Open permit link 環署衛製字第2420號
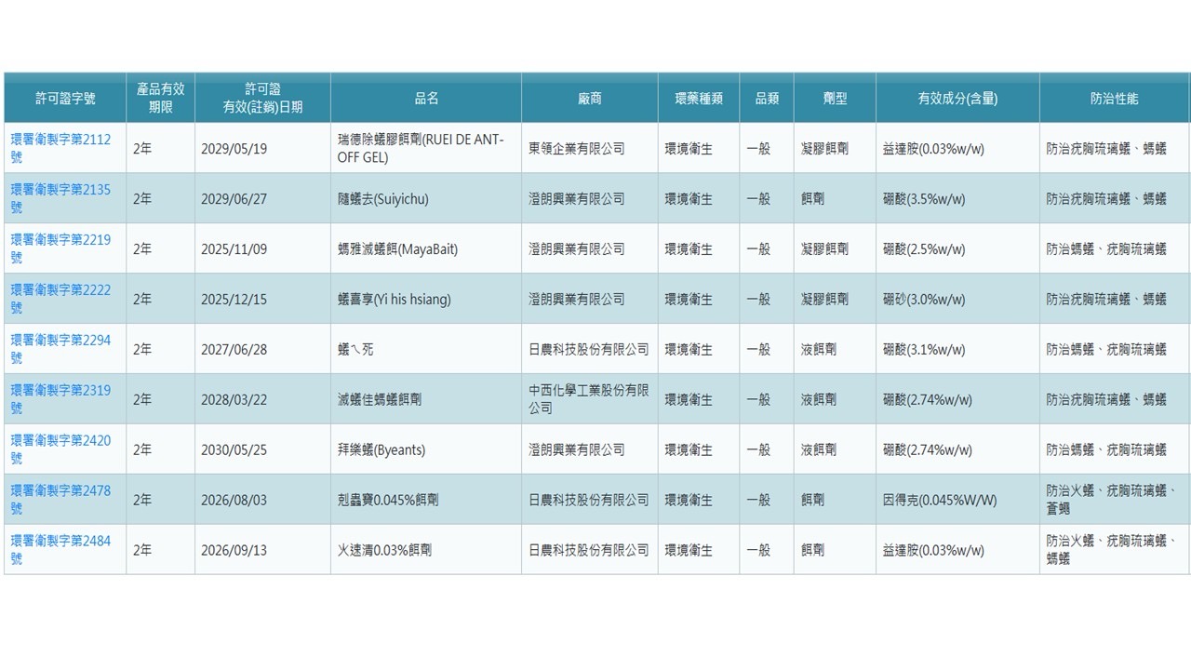 tap(61, 449)
